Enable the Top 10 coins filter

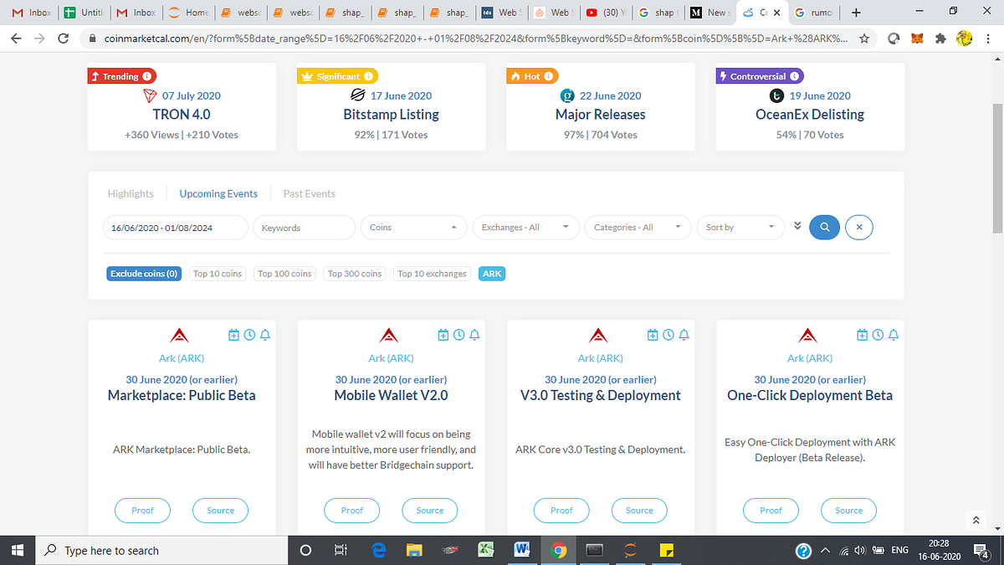tap(217, 273)
